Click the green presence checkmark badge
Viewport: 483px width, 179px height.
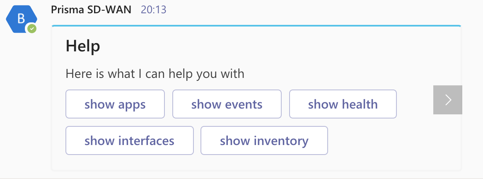click(31, 29)
